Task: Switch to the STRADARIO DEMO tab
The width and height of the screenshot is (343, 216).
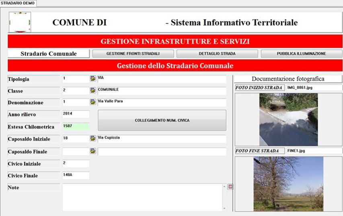Action: pos(18,3)
